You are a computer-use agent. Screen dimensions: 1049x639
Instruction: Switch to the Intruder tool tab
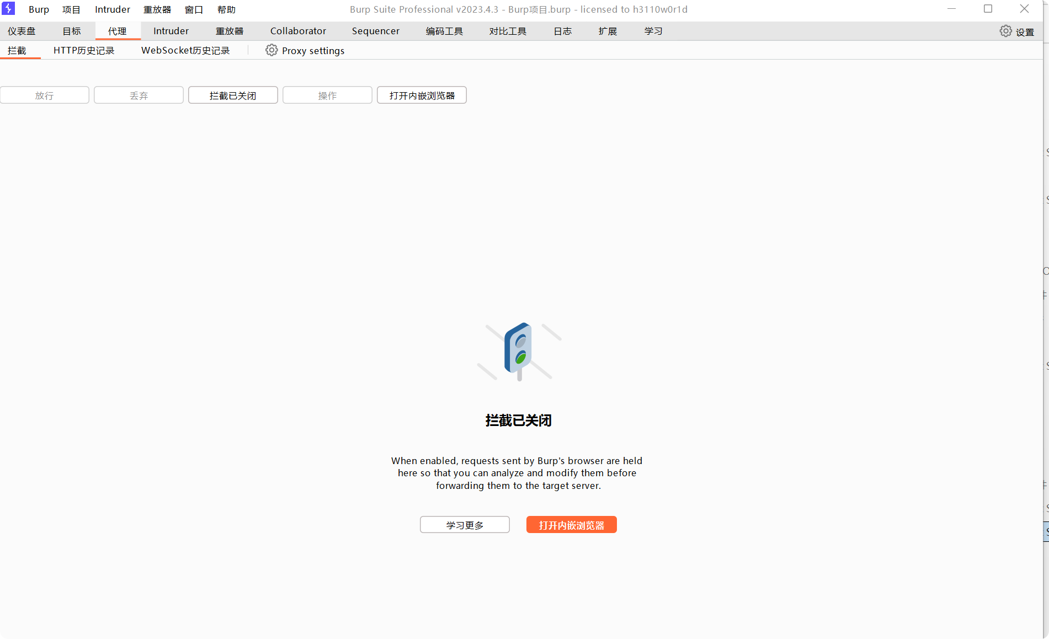click(171, 31)
